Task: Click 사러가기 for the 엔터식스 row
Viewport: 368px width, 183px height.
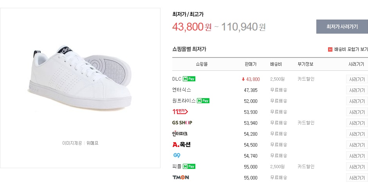Action: [x=356, y=90]
